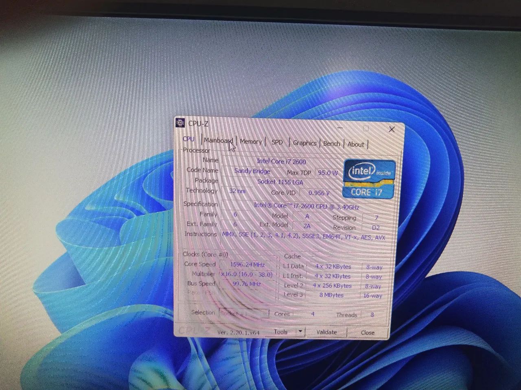
Task: Close the CPU-Z window with X
Action: [x=392, y=129]
